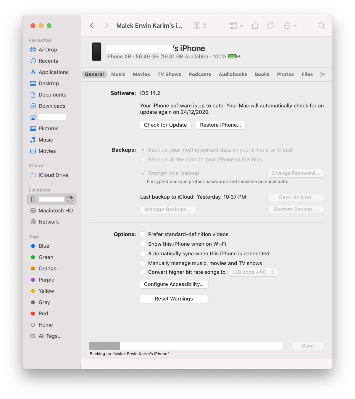This screenshot has width=355, height=399.
Task: Enable Prefer standard-definition videos
Action: [x=143, y=234]
